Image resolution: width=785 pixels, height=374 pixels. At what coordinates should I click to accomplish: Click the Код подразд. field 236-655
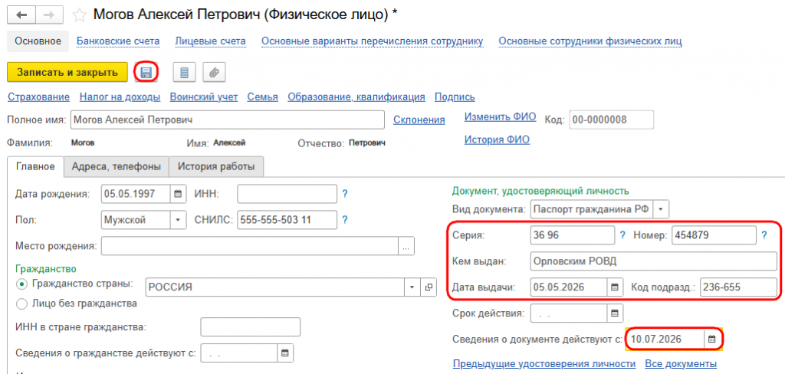pos(739,287)
